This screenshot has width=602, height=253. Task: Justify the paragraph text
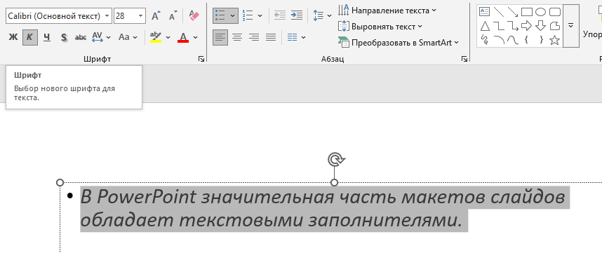271,37
